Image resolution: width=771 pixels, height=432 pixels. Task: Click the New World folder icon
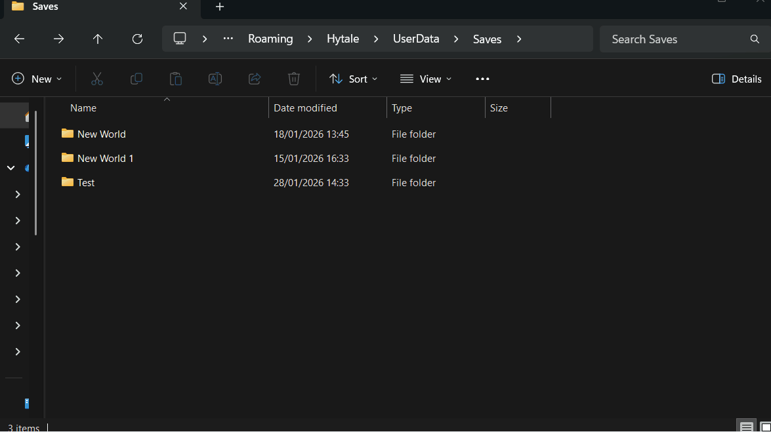click(x=68, y=133)
